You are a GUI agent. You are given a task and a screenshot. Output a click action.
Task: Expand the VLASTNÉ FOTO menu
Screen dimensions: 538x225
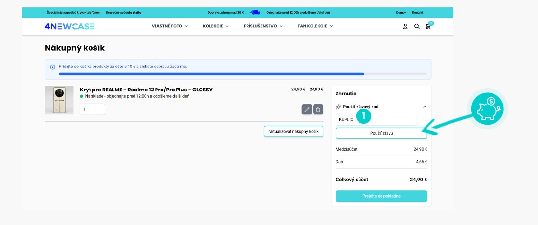(x=170, y=26)
